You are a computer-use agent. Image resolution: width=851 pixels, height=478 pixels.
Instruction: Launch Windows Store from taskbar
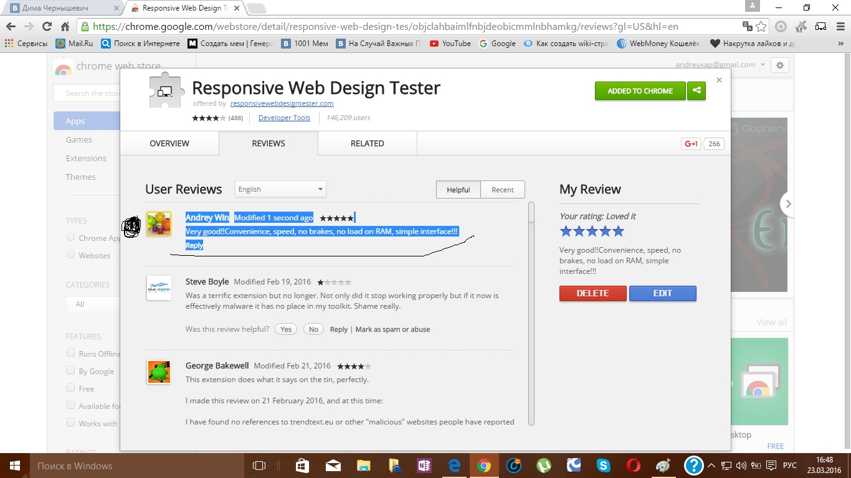coord(302,466)
